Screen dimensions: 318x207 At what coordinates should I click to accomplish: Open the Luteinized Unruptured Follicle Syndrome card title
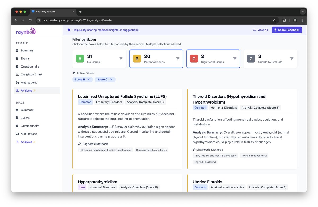pos(122,97)
